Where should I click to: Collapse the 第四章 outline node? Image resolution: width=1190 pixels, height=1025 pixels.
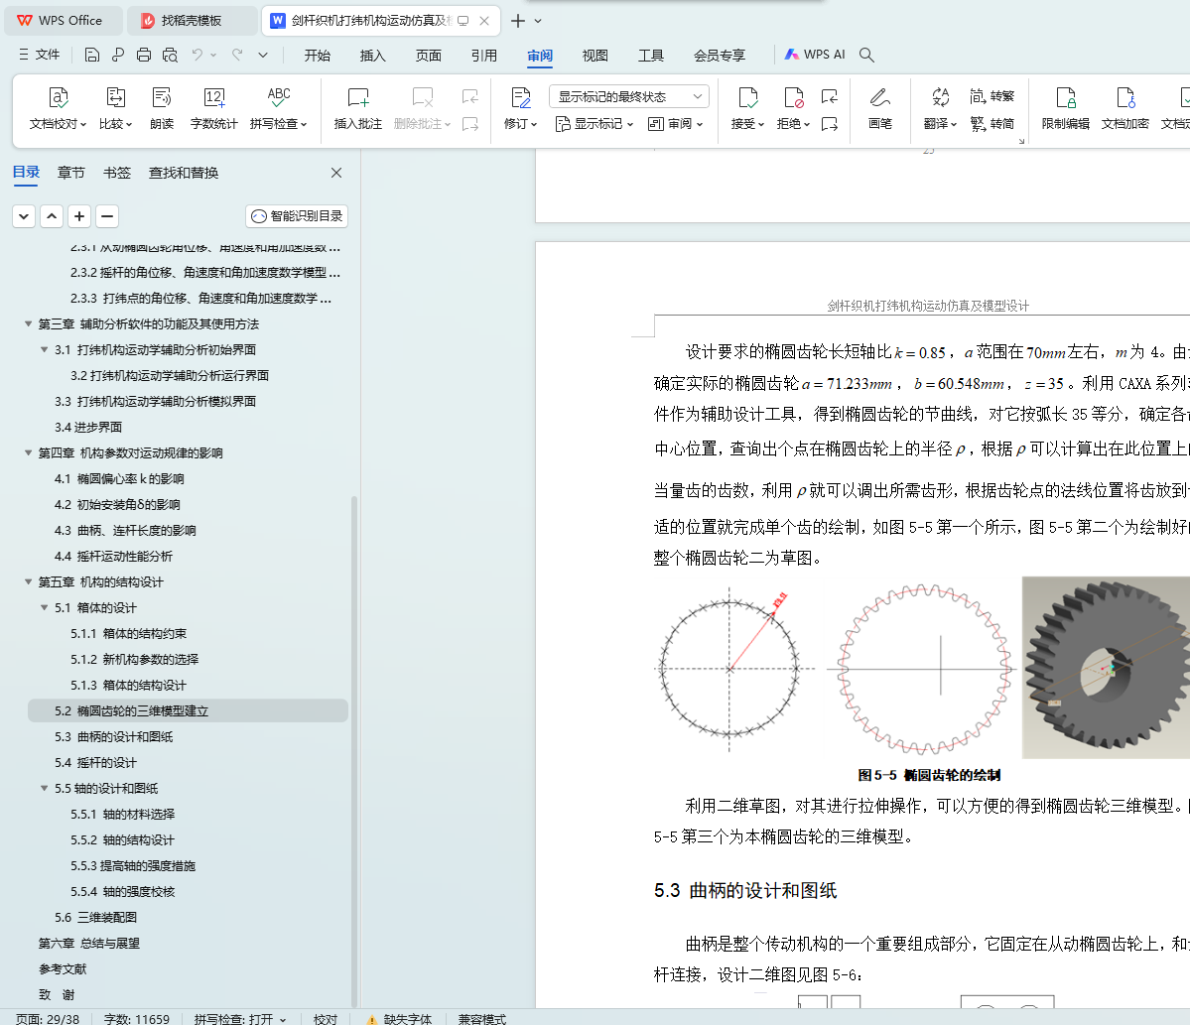pyautogui.click(x=28, y=452)
